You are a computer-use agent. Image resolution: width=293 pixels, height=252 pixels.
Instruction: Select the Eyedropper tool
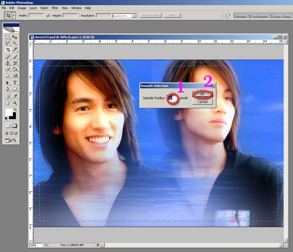pyautogui.click(x=15, y=96)
